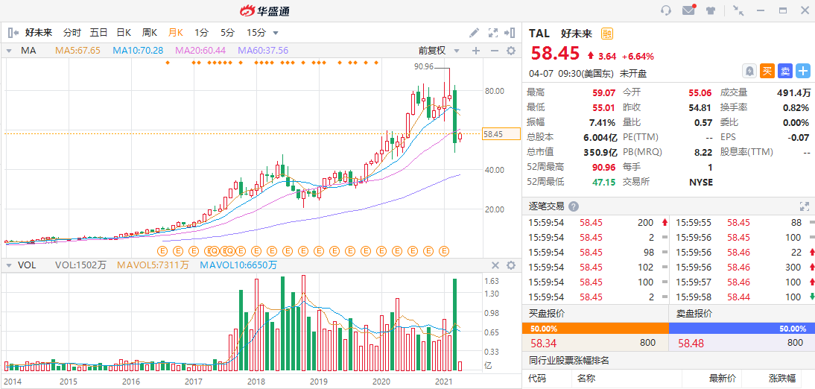The height and width of the screenshot is (389, 815).
Task: Click the 卖 sell button
Action: [785, 71]
